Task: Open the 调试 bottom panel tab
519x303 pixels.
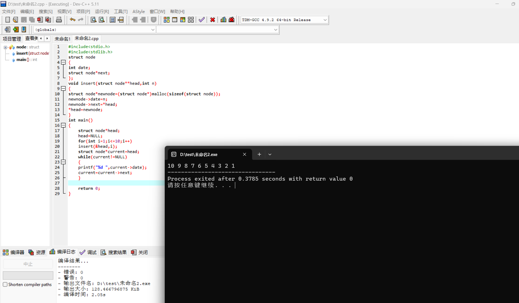Action: (88, 252)
